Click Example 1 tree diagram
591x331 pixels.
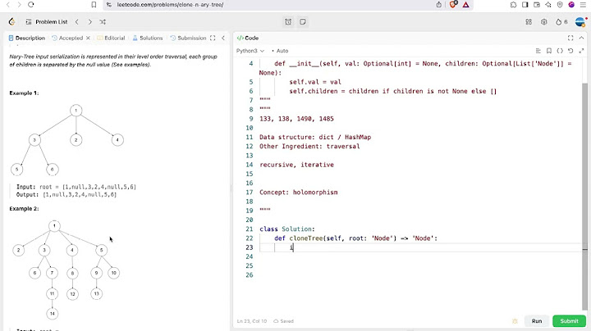coord(67,140)
